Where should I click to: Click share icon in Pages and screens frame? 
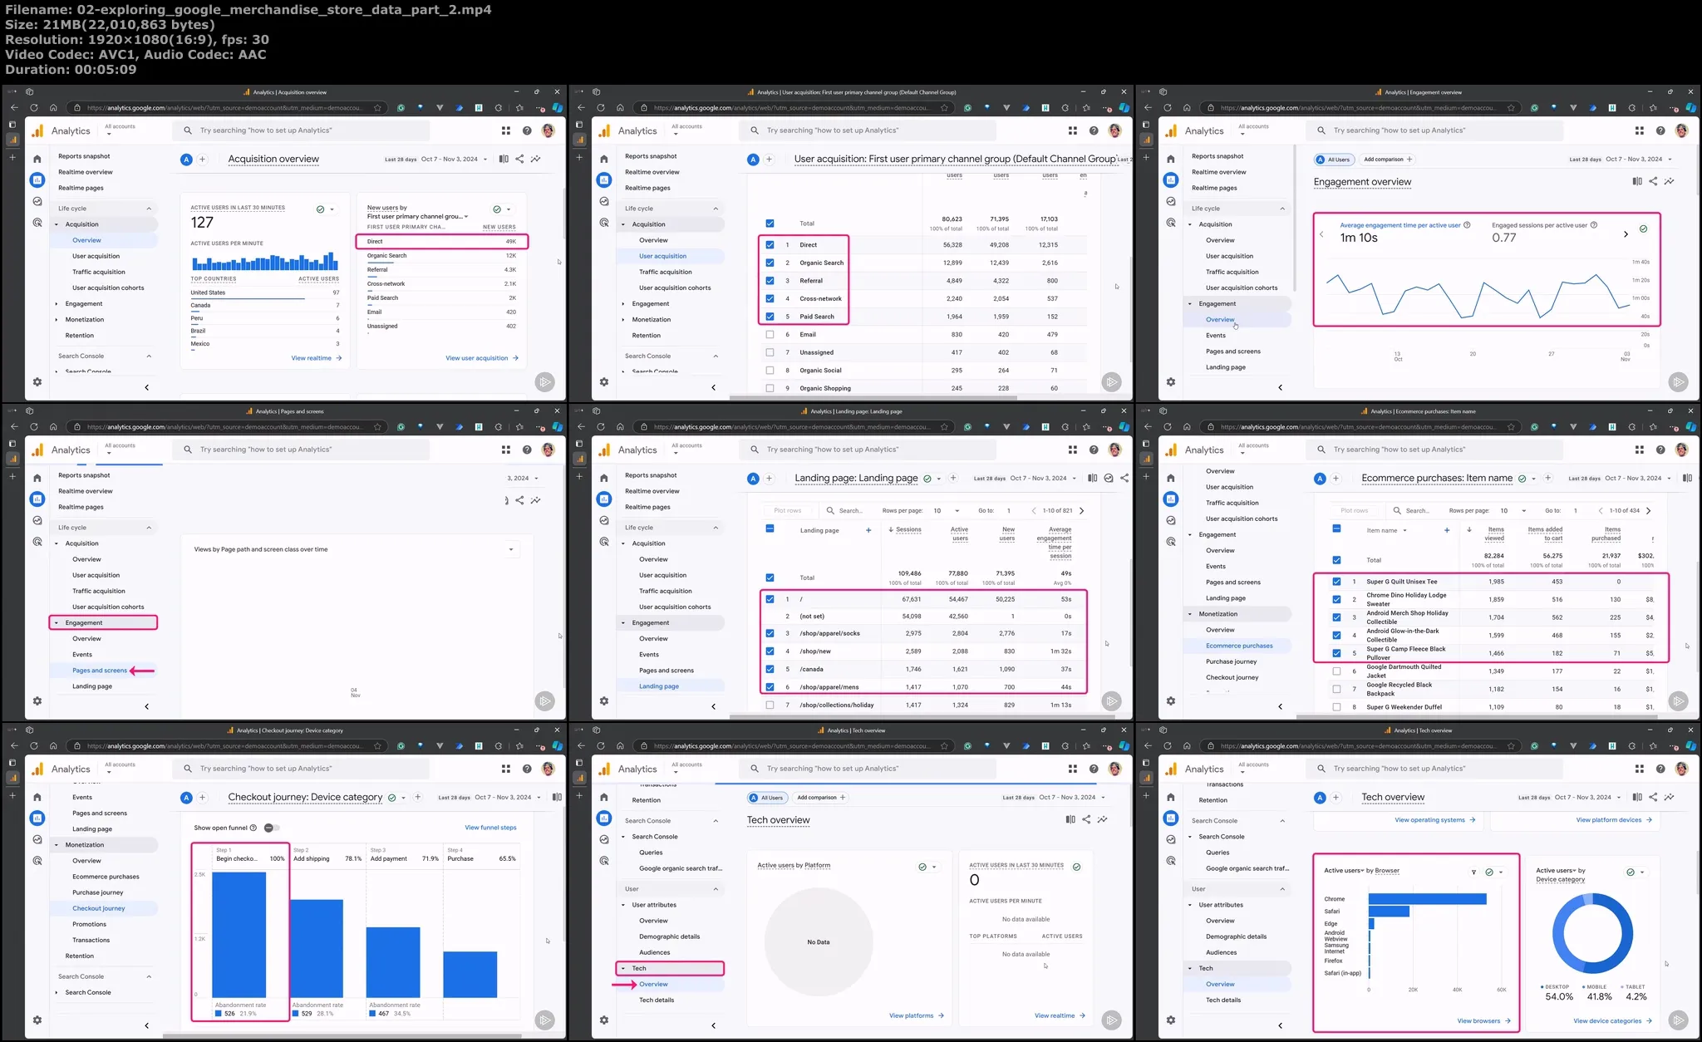tap(519, 500)
